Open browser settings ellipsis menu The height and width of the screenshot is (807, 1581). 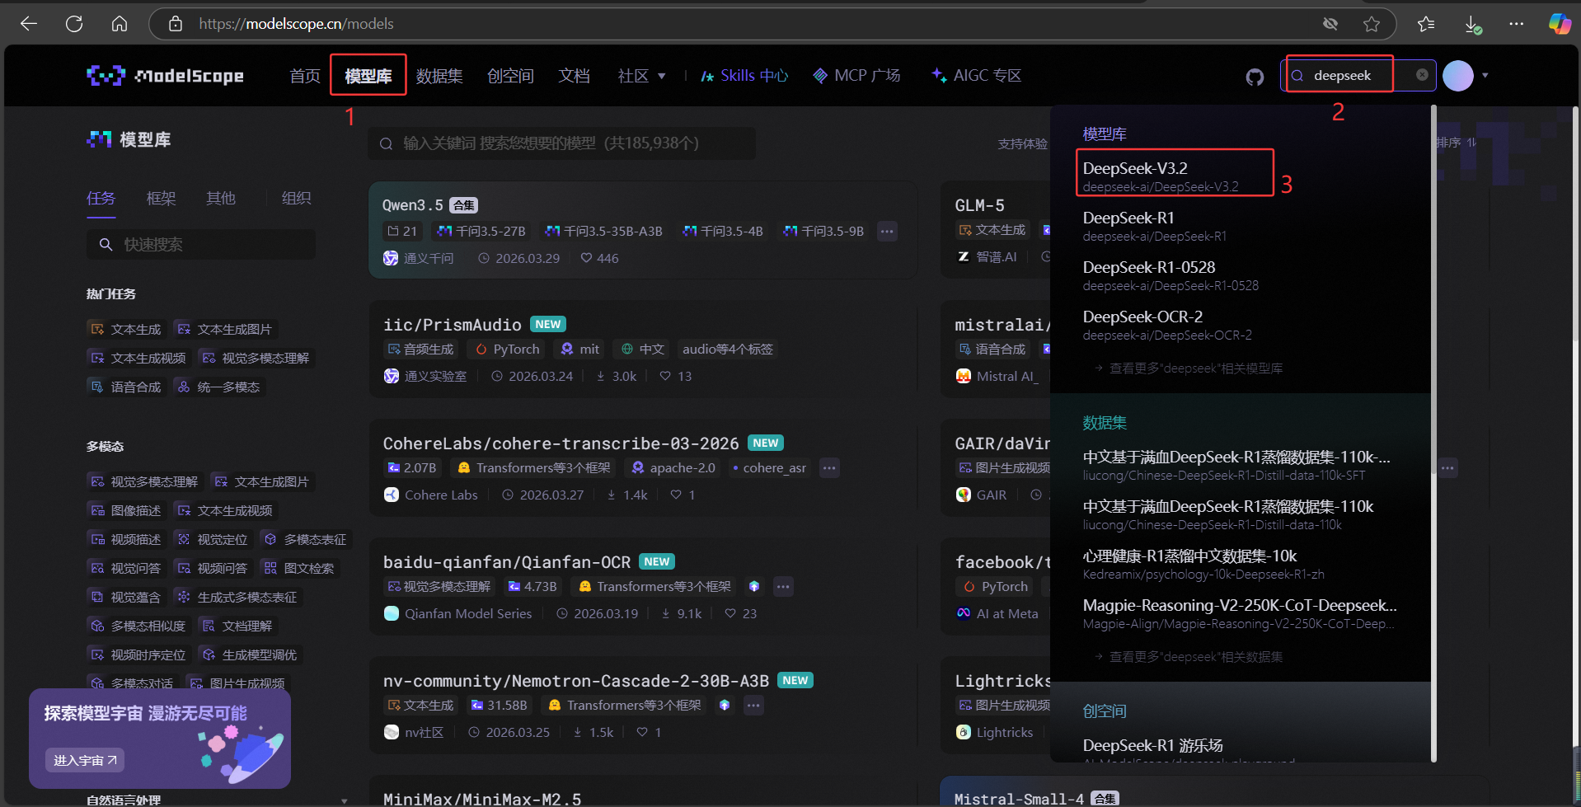click(x=1517, y=24)
